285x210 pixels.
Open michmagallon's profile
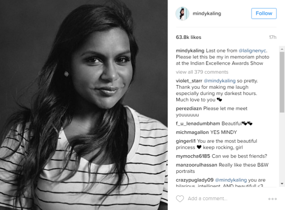click(x=192, y=132)
